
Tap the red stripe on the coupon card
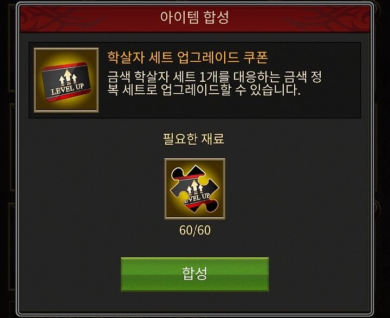coord(64,66)
